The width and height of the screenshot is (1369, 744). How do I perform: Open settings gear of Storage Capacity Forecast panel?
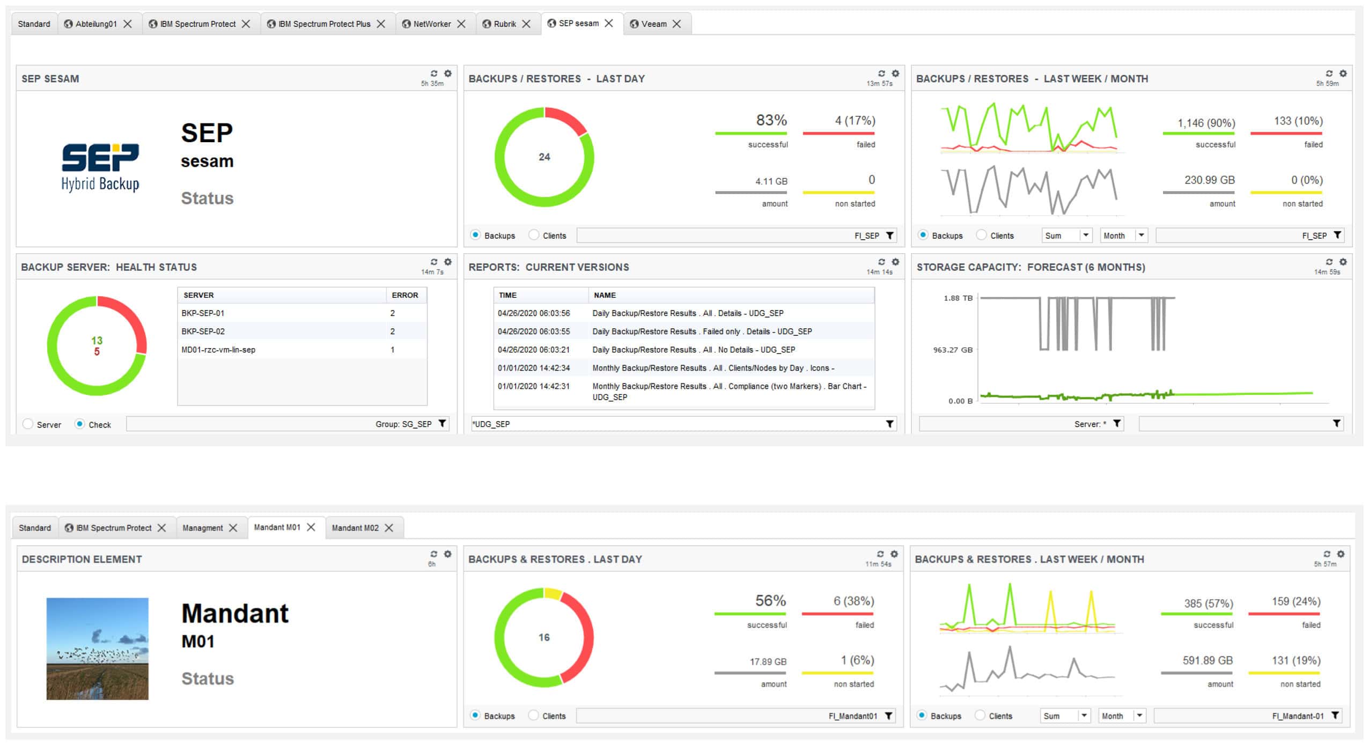pyautogui.click(x=1343, y=262)
